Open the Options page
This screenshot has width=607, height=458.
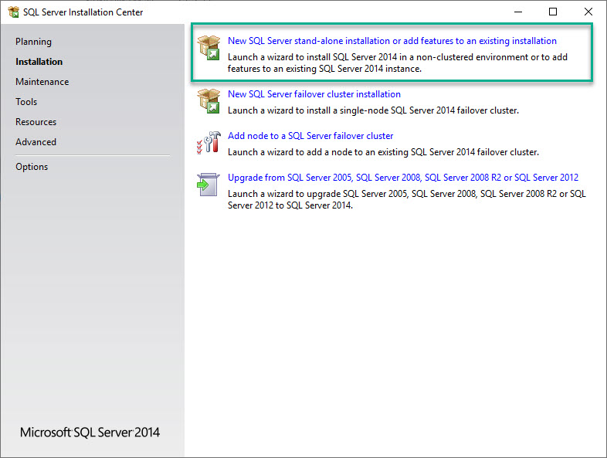[x=32, y=167]
